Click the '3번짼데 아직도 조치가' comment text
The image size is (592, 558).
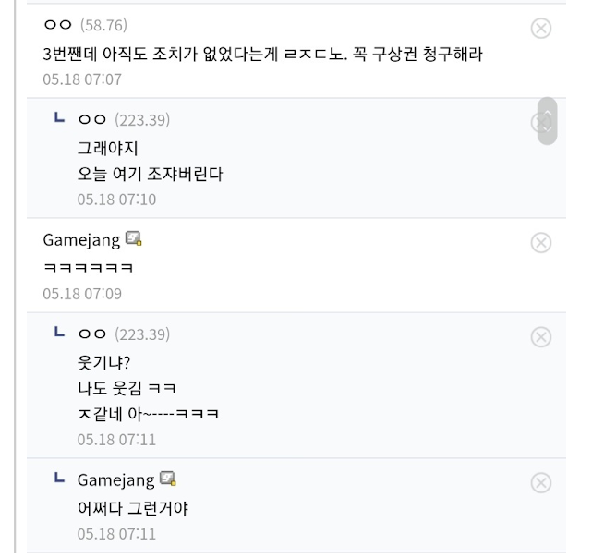click(262, 54)
